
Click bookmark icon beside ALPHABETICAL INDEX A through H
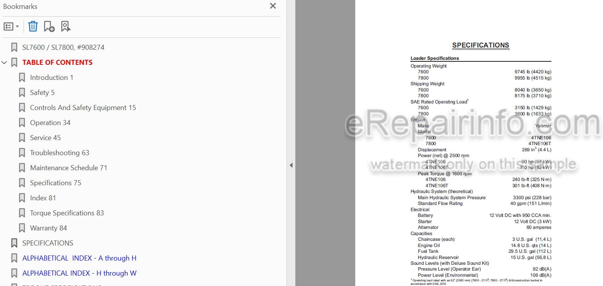(x=14, y=258)
